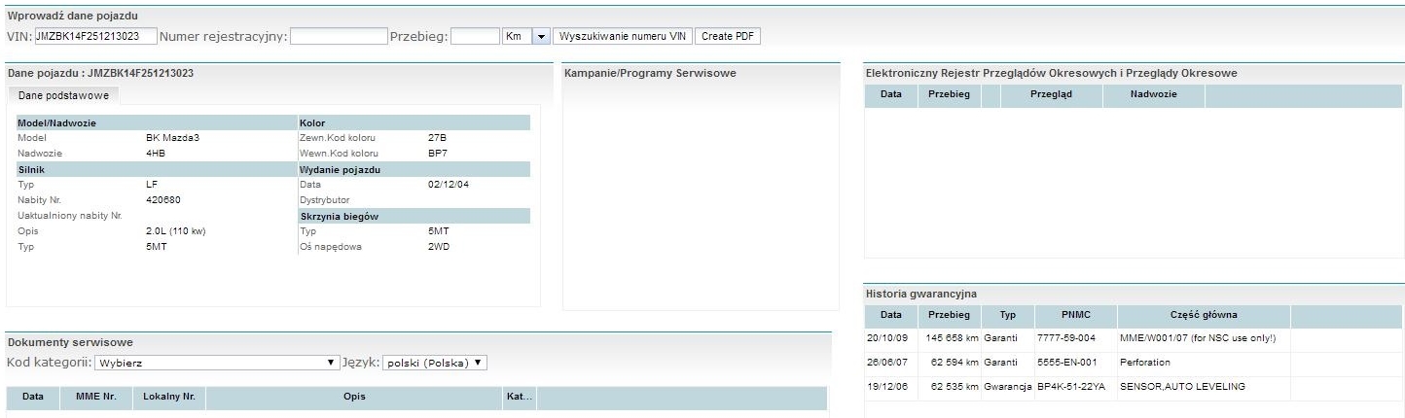Click the VIN input field
Image resolution: width=1405 pixels, height=418 pixels.
pyautogui.click(x=95, y=37)
